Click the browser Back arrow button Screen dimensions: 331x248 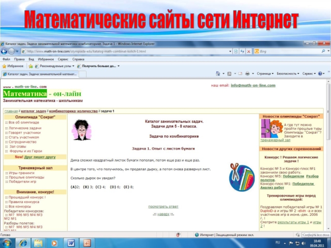click(4, 51)
